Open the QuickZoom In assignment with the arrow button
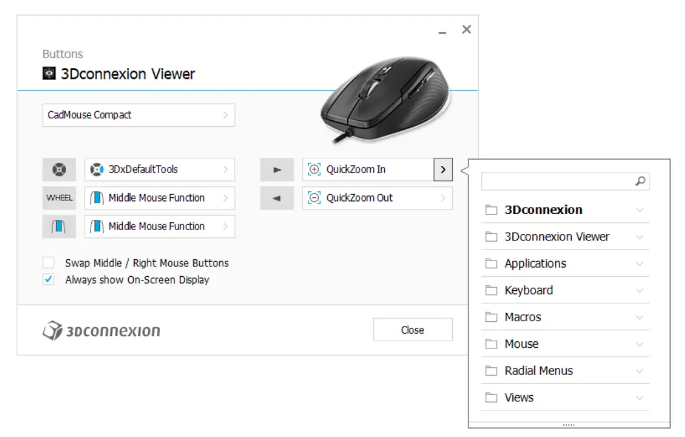685x437 pixels. tap(442, 169)
